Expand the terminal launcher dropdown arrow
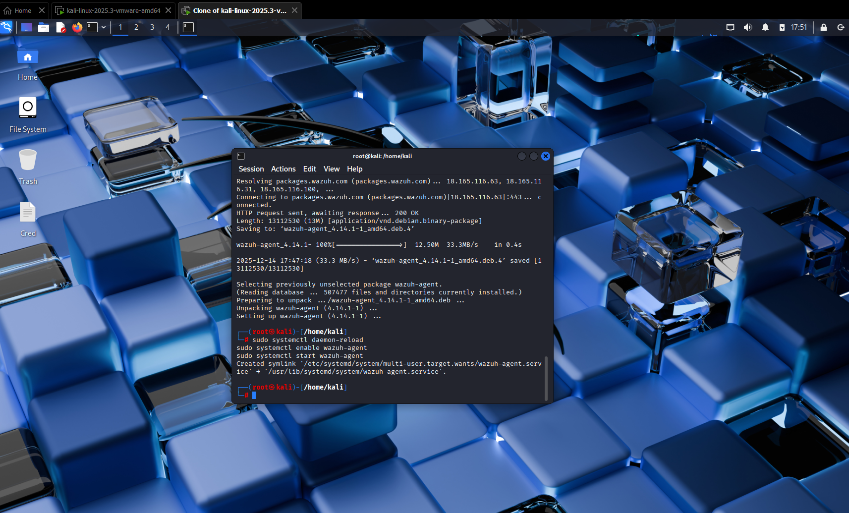 click(x=104, y=27)
